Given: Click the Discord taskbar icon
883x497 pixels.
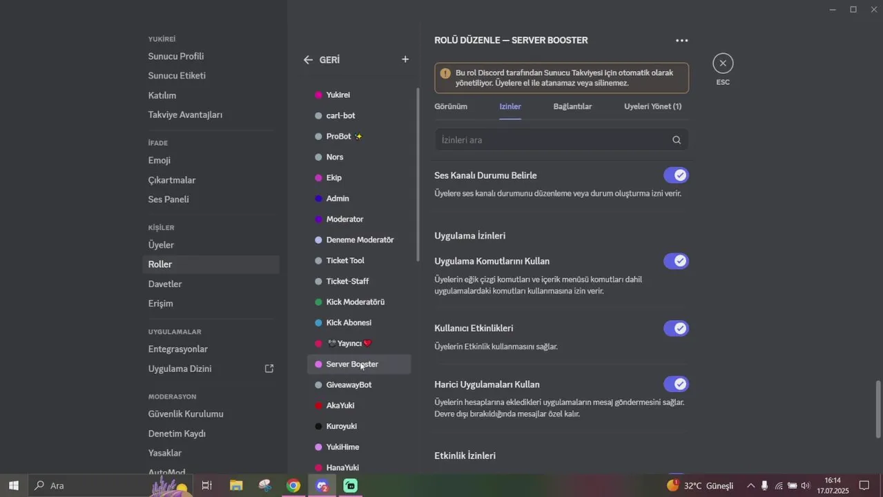Looking at the screenshot, I should click(x=322, y=485).
